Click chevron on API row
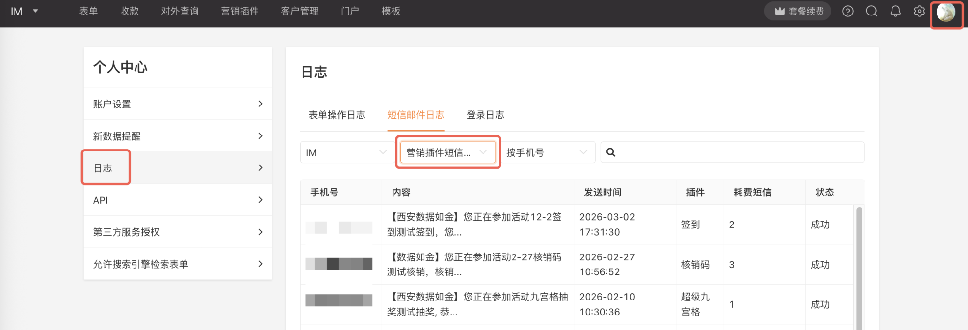The height and width of the screenshot is (330, 968). pyautogui.click(x=260, y=199)
